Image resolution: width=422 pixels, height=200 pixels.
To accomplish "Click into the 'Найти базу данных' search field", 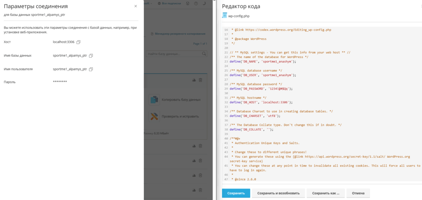I will (x=173, y=54).
